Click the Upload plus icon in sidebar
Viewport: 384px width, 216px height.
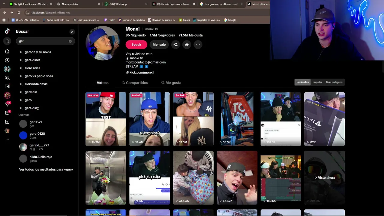point(7,122)
